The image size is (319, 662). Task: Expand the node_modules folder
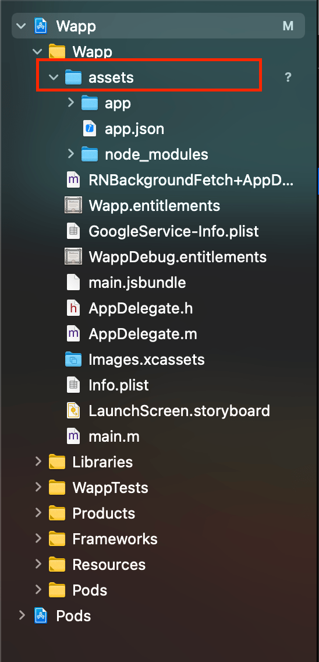(71, 154)
